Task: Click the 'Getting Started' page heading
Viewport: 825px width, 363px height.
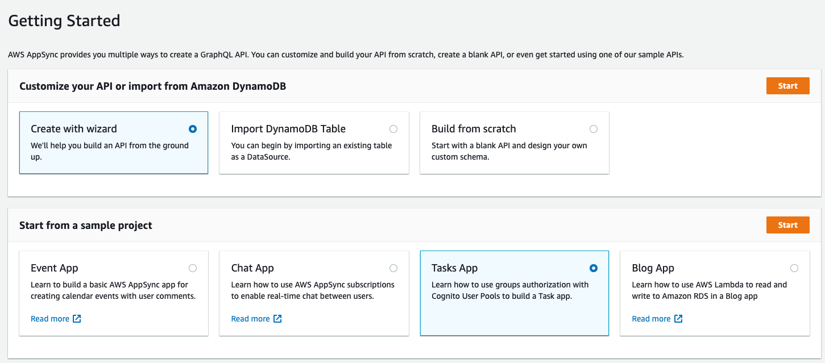Action: 64,21
